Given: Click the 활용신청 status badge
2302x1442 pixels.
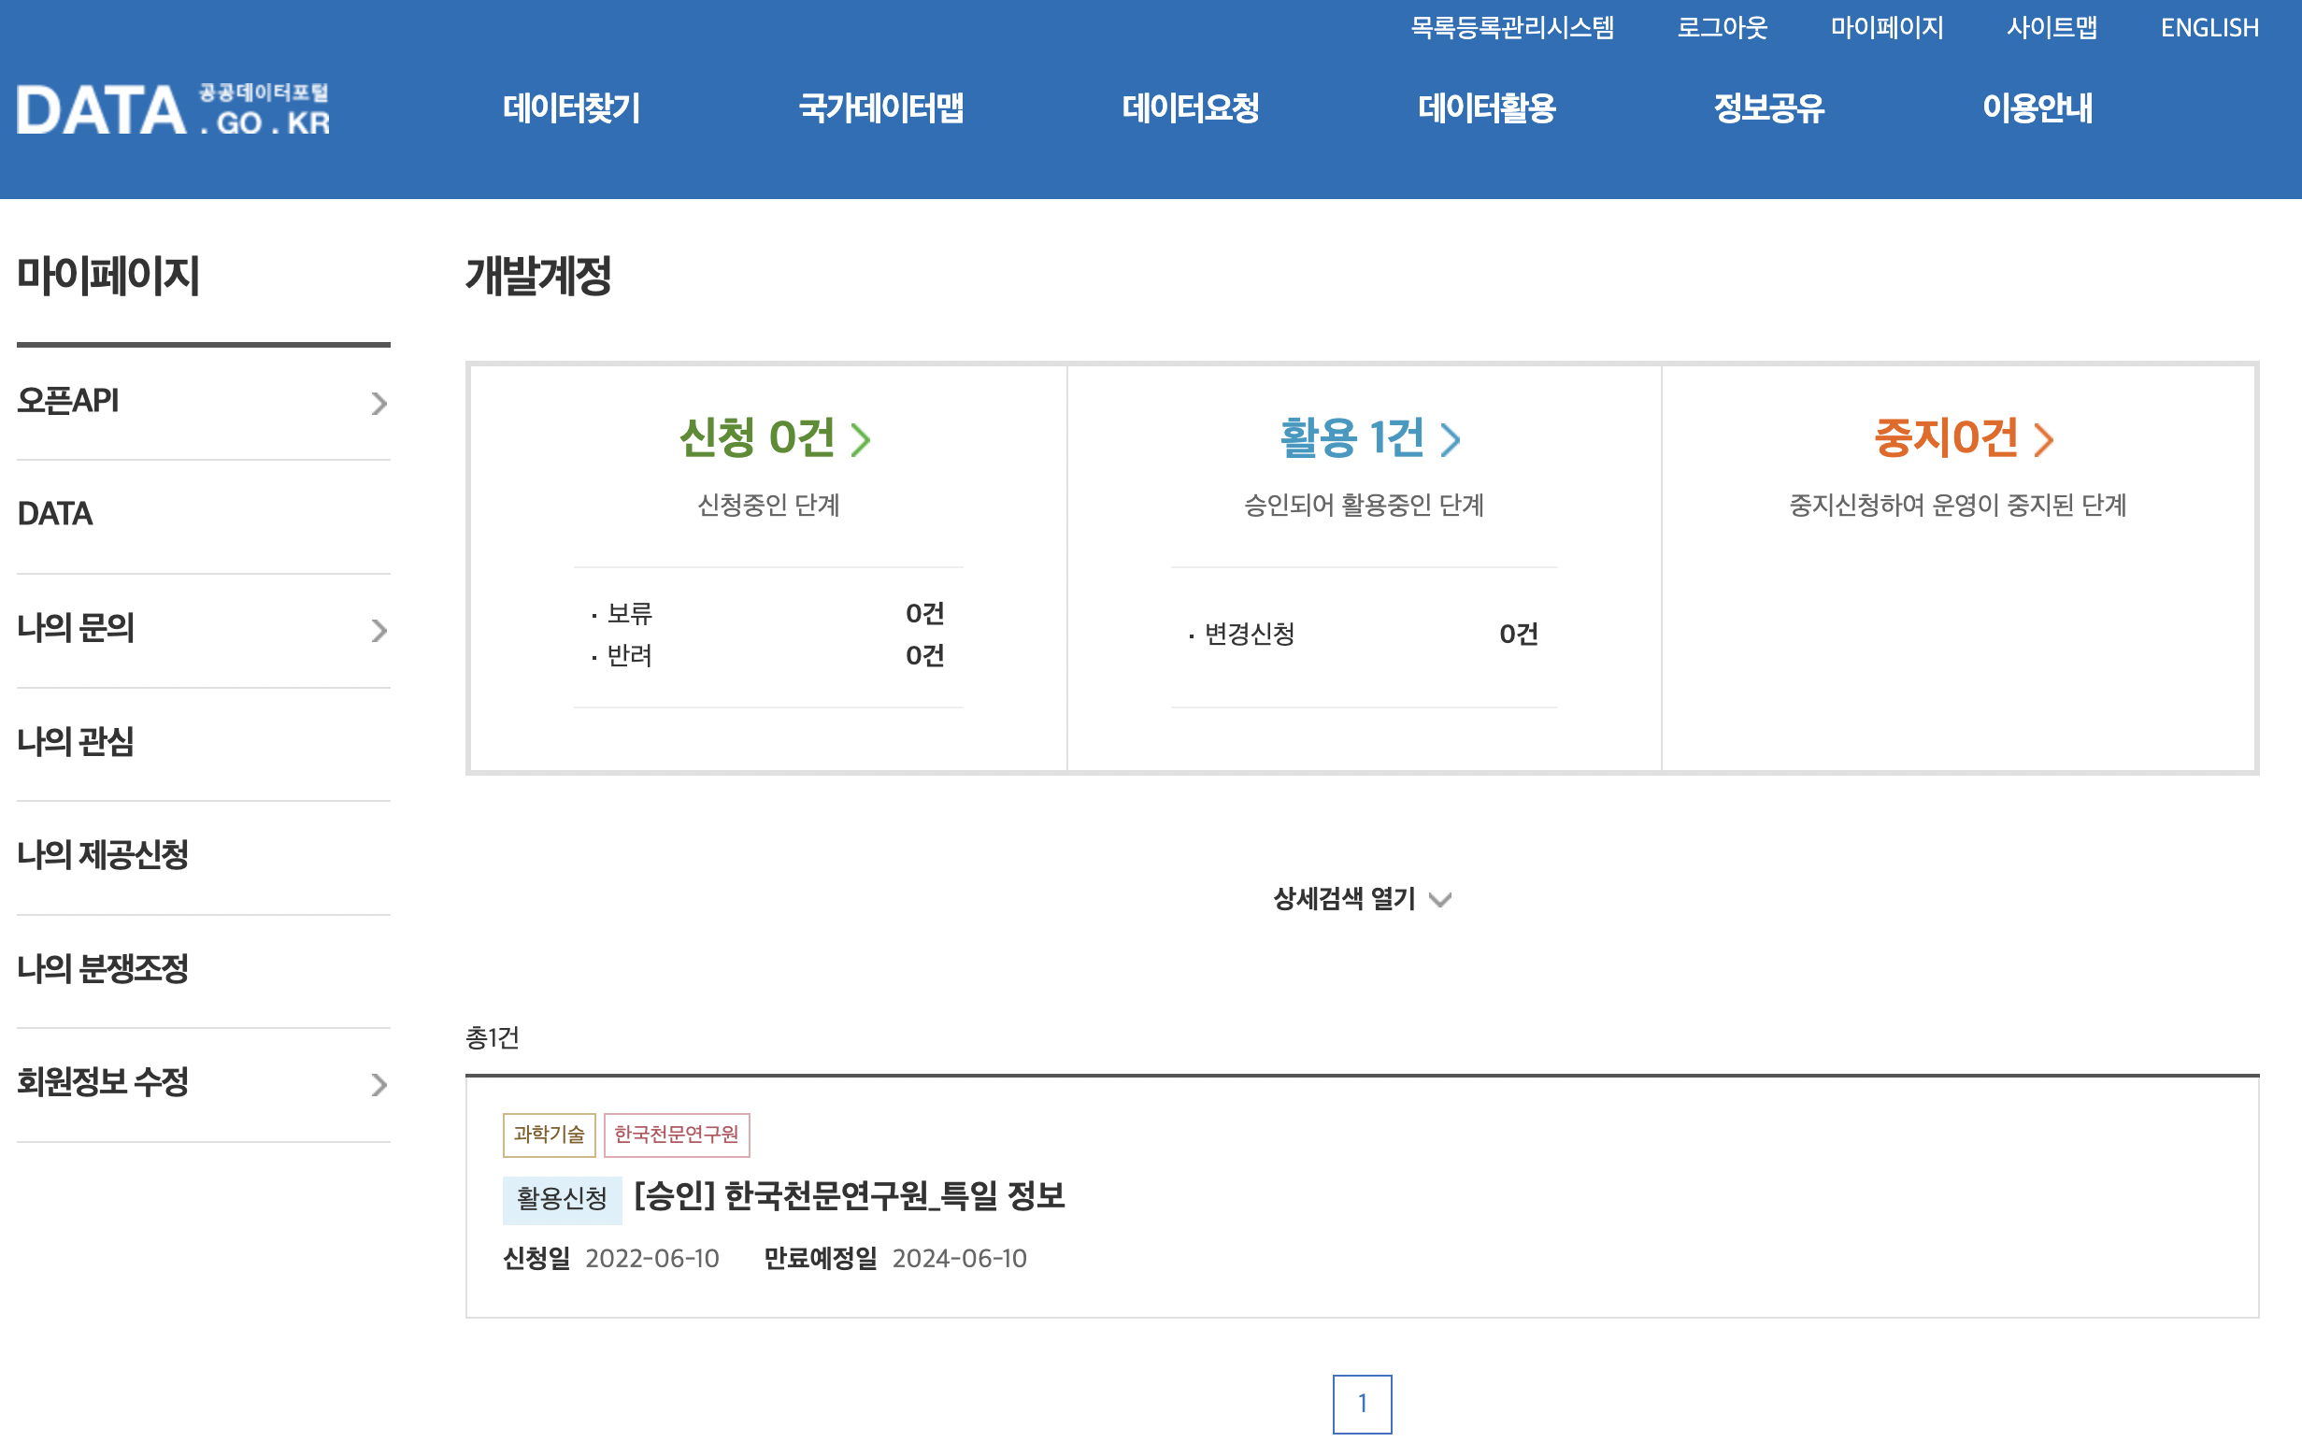Looking at the screenshot, I should 562,1199.
